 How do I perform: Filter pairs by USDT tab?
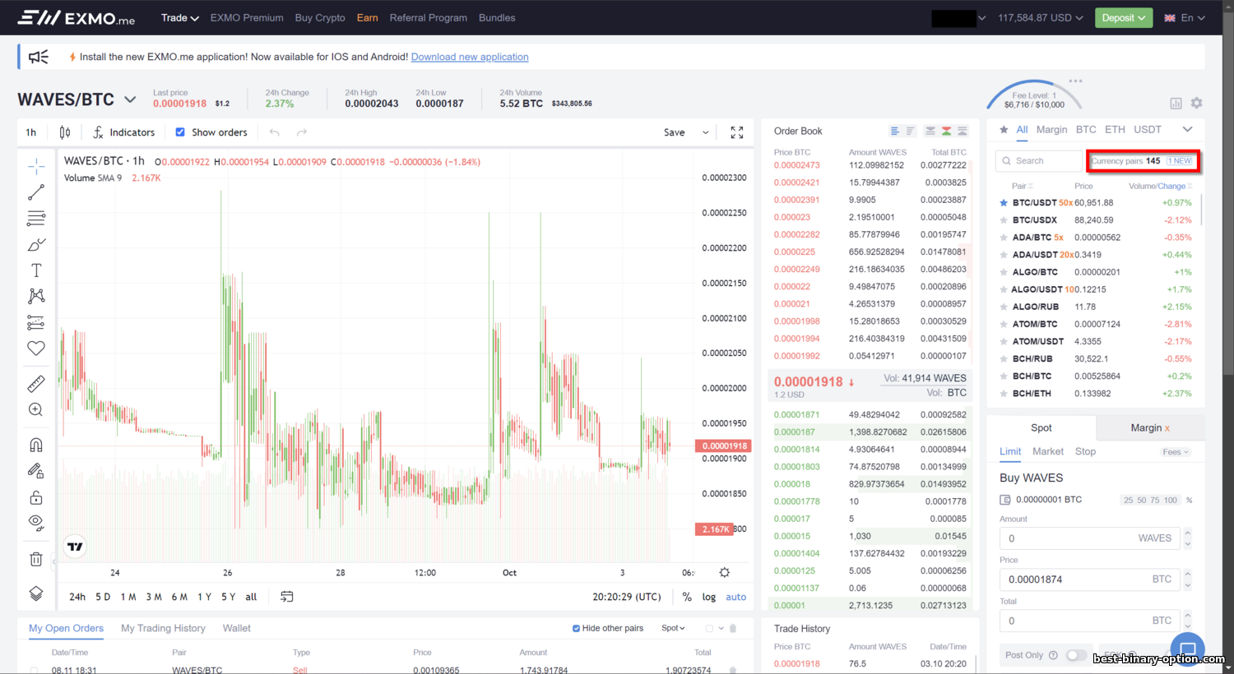tap(1148, 129)
